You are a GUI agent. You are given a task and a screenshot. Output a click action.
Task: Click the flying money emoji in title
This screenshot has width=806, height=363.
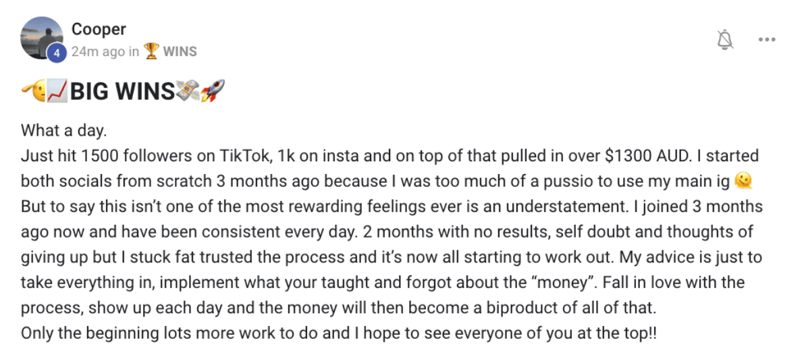[x=188, y=91]
